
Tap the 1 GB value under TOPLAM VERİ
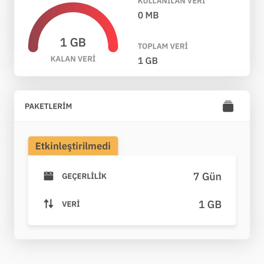tap(148, 61)
